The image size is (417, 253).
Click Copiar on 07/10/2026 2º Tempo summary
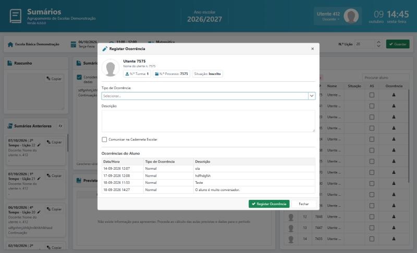54,142
